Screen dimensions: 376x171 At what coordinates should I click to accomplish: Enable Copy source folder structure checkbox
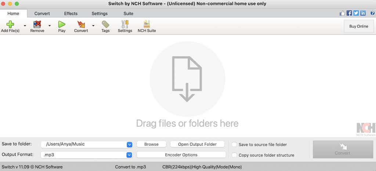234,155
